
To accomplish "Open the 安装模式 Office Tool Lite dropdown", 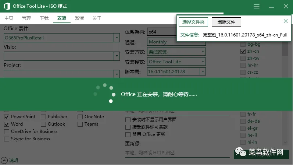I will point(176,62).
